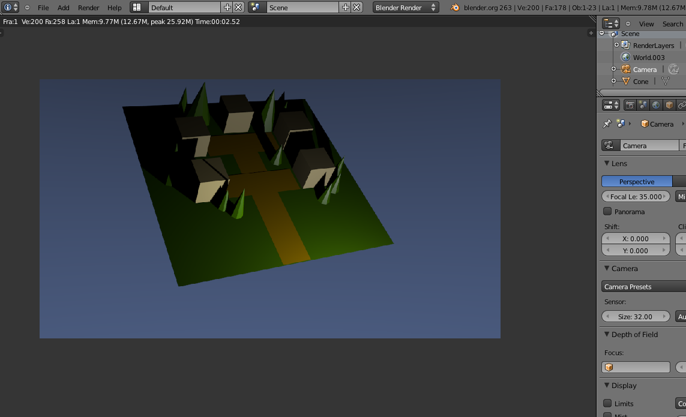This screenshot has width=686, height=417.
Task: Collapse the Scene tree node
Action: 601,33
